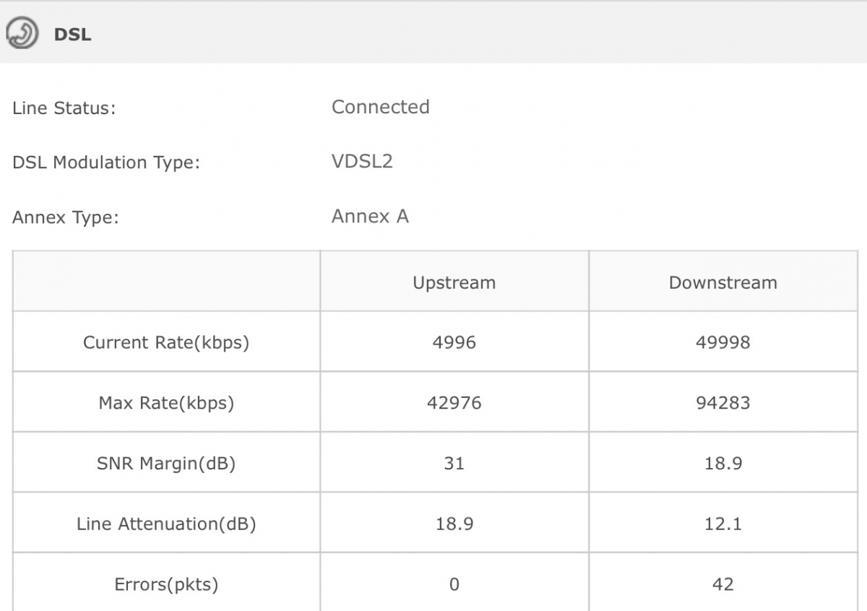
Task: Click downstream max rate value 94283
Action: pyautogui.click(x=722, y=403)
